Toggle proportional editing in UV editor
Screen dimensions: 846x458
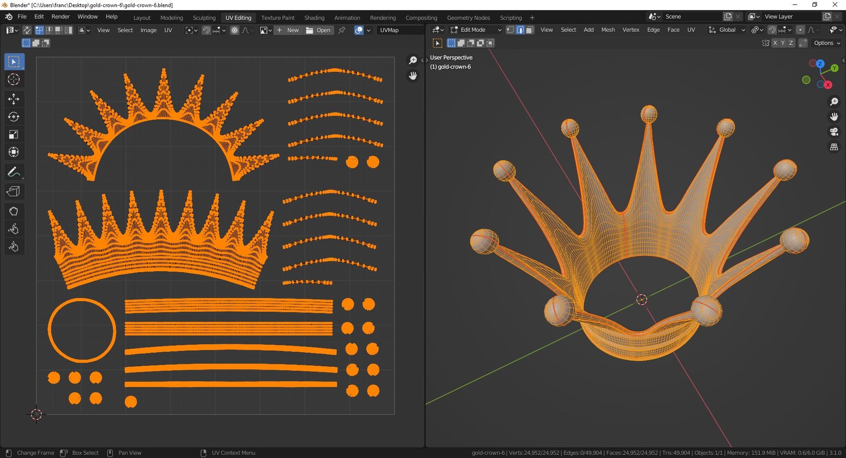(x=235, y=30)
